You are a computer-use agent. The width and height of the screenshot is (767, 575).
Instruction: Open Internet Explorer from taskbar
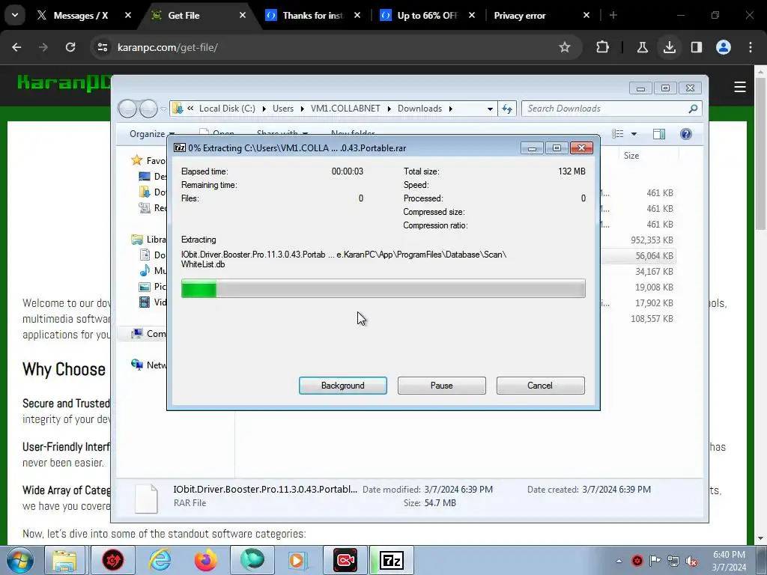coord(160,560)
